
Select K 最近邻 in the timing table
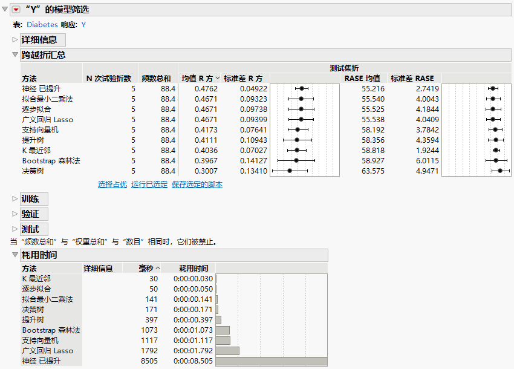pos(36,278)
